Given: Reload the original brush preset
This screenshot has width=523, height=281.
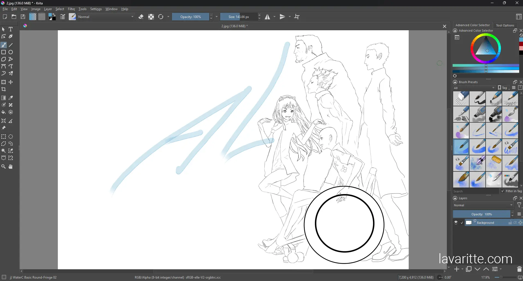Looking at the screenshot, I should [x=161, y=17].
